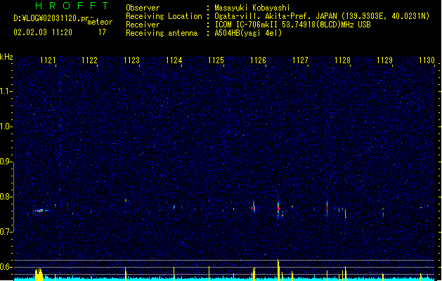The width and height of the screenshot is (442, 281).
Task: Click the date stamp 02.02.03 11:20
Action: (x=43, y=32)
